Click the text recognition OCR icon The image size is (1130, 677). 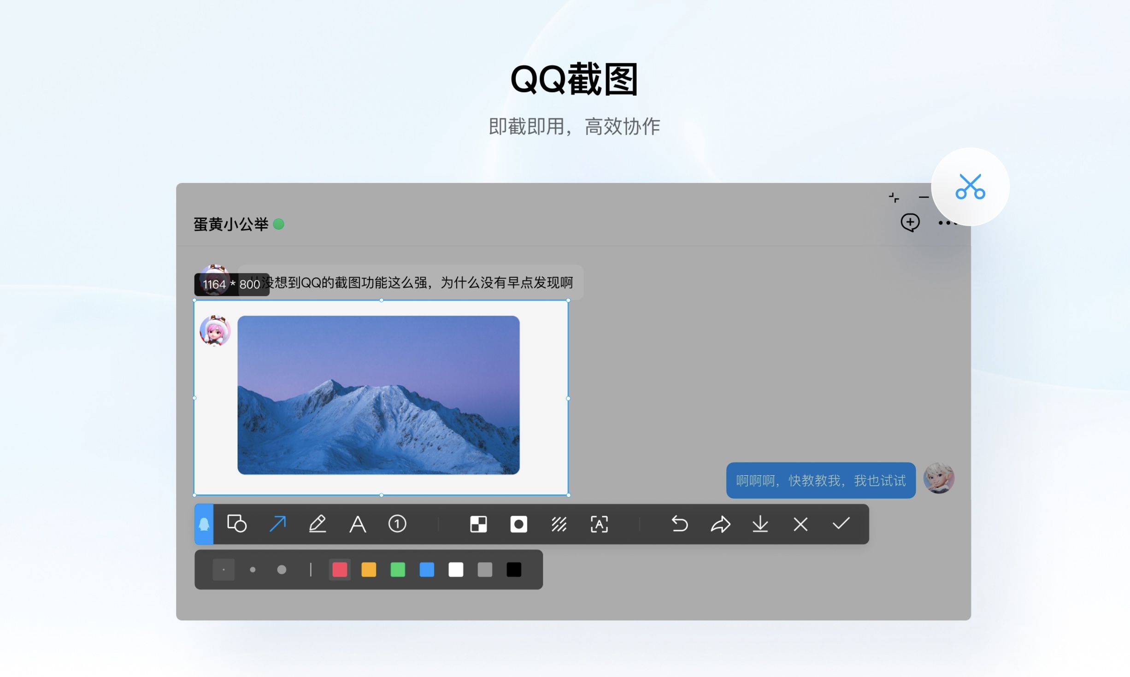(599, 524)
